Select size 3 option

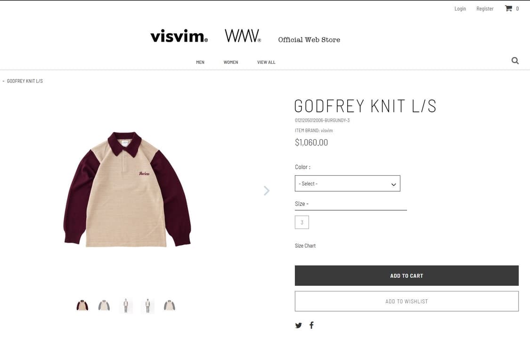pos(302,222)
